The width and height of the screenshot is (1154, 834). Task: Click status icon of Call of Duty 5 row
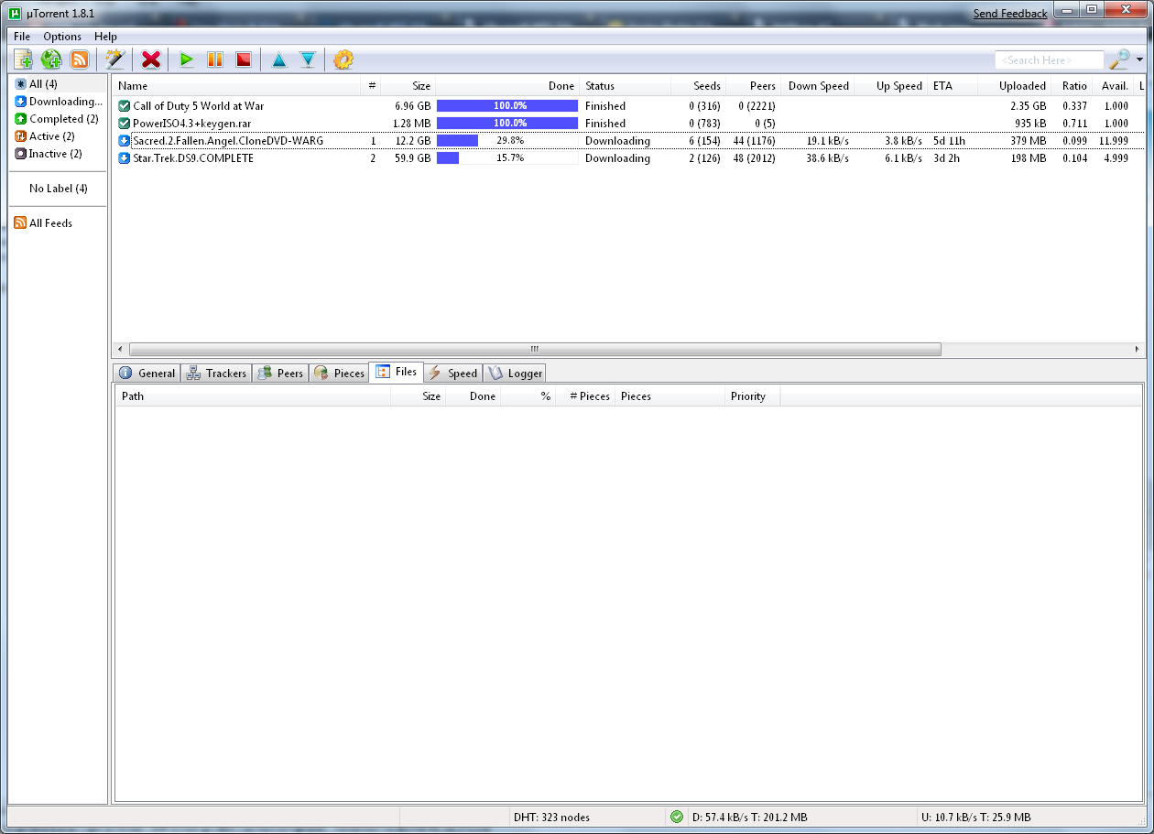click(125, 106)
